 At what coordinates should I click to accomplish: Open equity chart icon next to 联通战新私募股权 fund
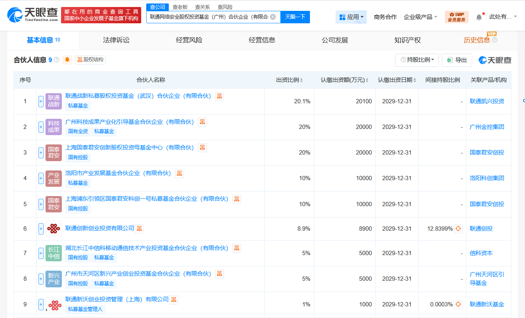(219, 96)
